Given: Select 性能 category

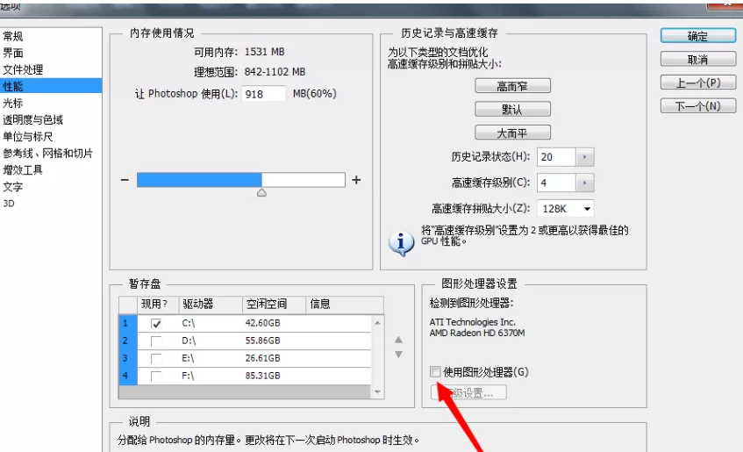Looking at the screenshot, I should pyautogui.click(x=51, y=86).
